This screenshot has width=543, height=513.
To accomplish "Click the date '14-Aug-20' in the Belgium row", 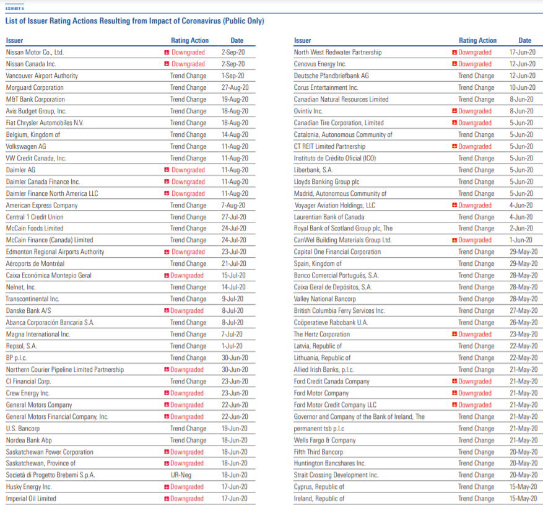I will coord(235,135).
